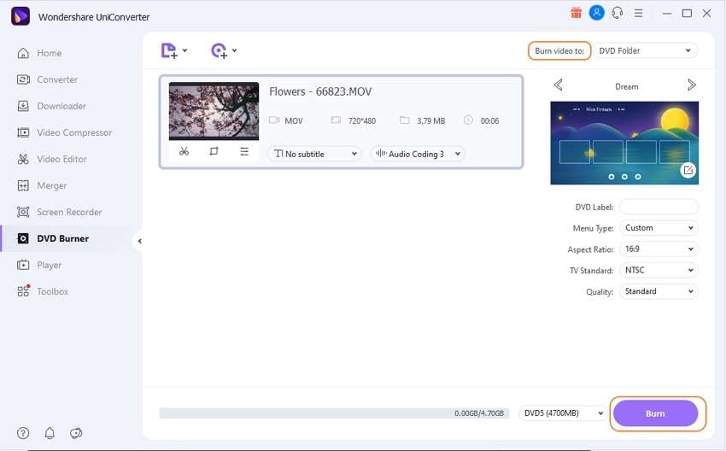Open the Audio Coding 3 dropdown
Viewport: 726px width, 451px height.
(418, 154)
